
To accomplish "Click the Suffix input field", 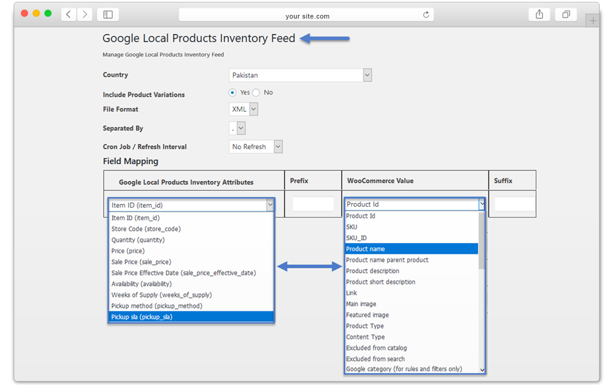I will pos(514,204).
